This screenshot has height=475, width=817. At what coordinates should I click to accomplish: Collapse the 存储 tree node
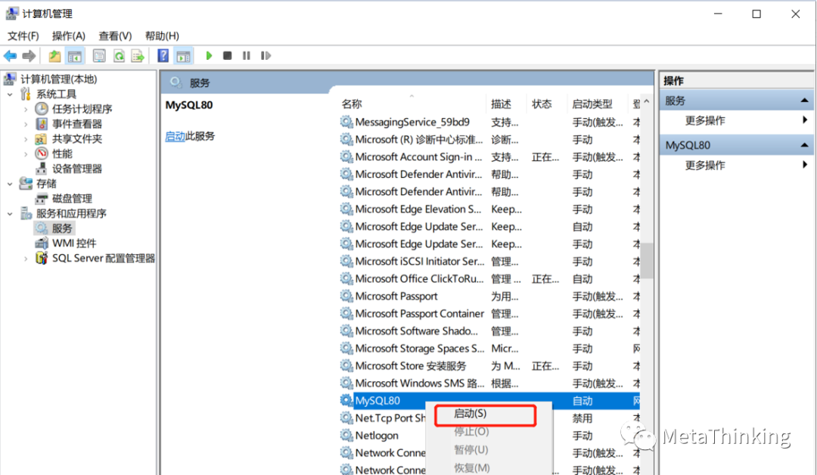10,184
